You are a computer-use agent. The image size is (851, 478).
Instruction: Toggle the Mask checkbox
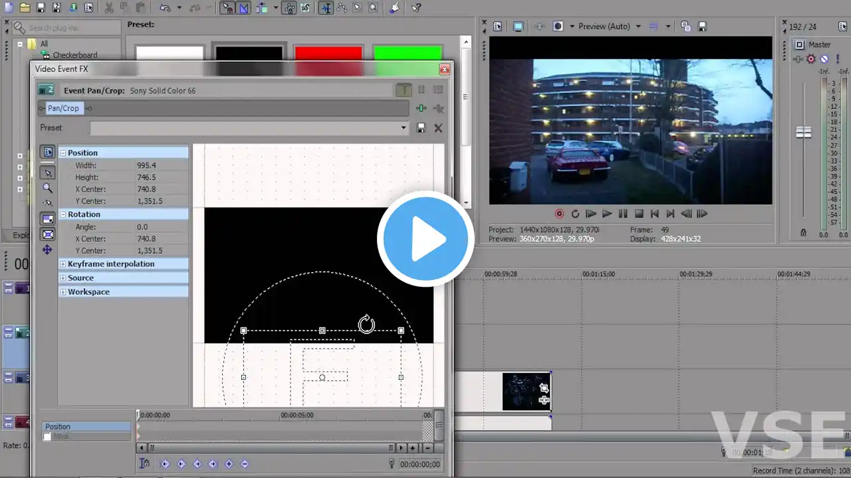(x=47, y=437)
